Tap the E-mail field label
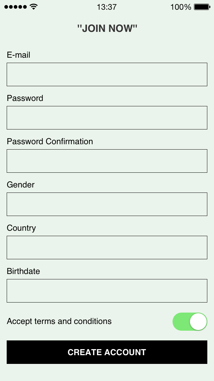Image resolution: width=214 pixels, height=381 pixels. coord(18,55)
